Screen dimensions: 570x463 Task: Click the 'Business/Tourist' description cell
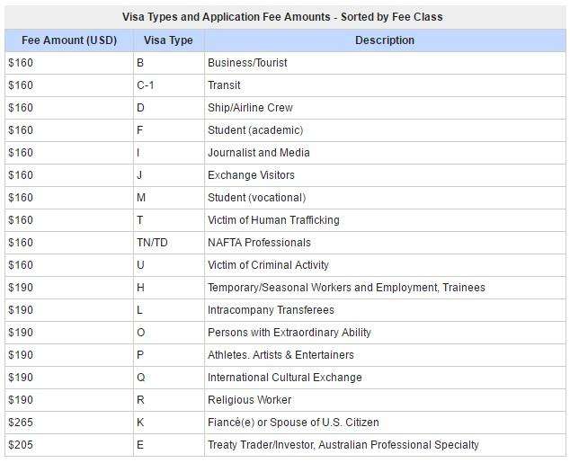385,63
